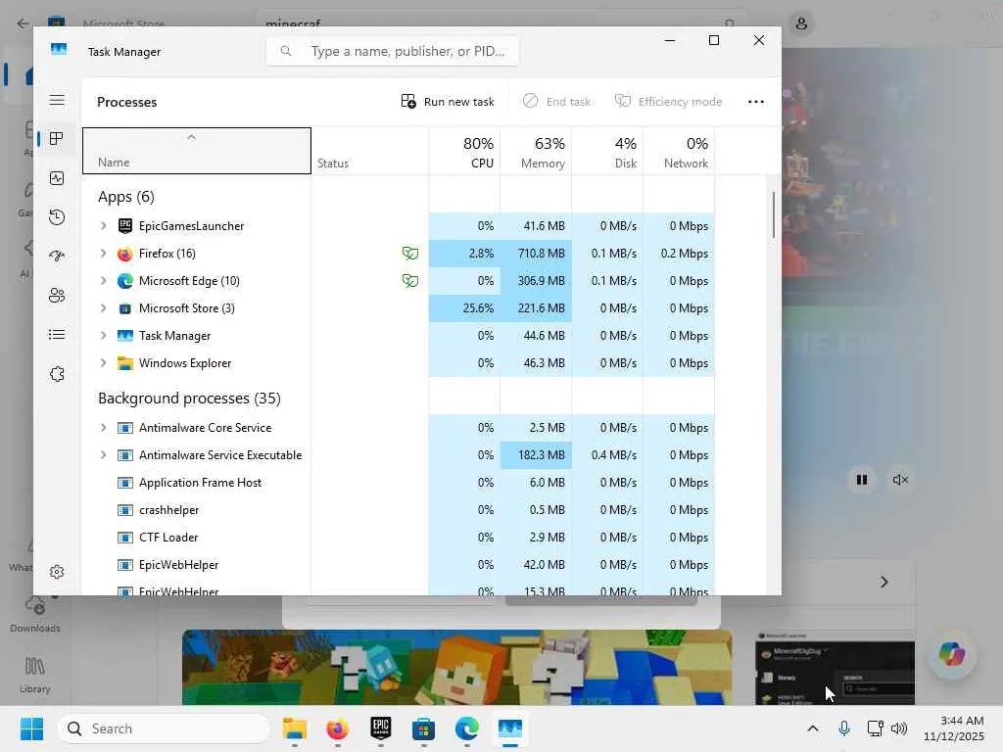1003x752 pixels.
Task: Sort processes by Memory usage column
Action: pyautogui.click(x=536, y=151)
